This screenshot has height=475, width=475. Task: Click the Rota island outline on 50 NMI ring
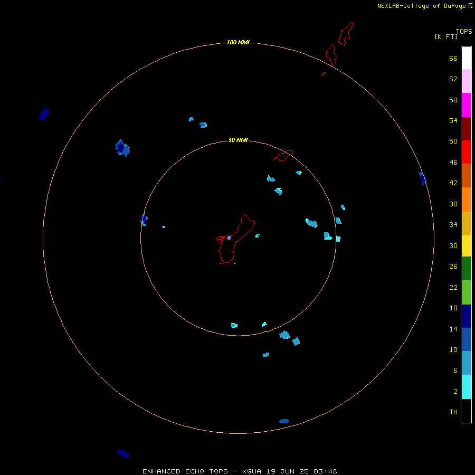click(283, 156)
